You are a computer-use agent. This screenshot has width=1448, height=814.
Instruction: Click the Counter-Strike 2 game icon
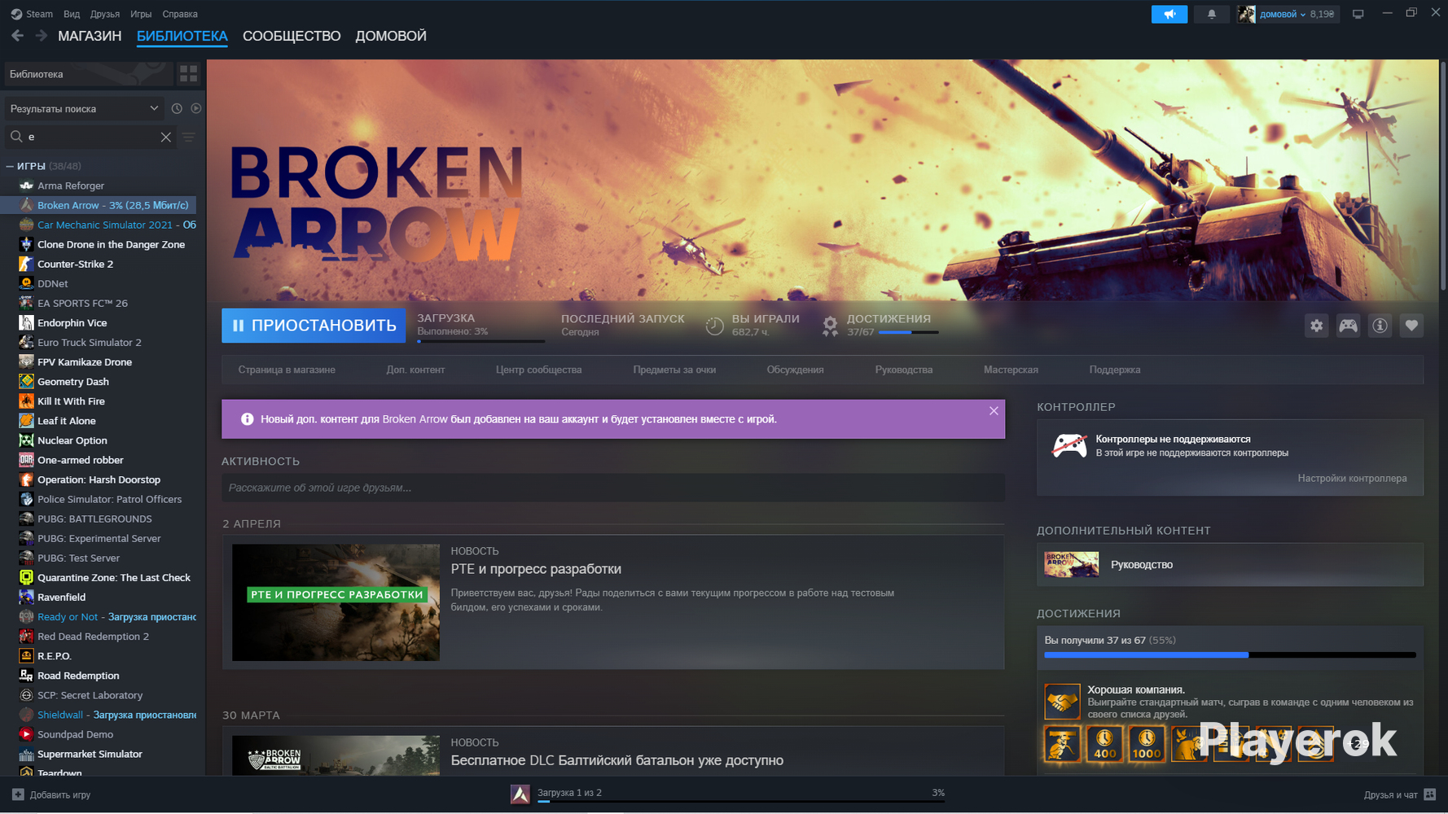tap(26, 264)
